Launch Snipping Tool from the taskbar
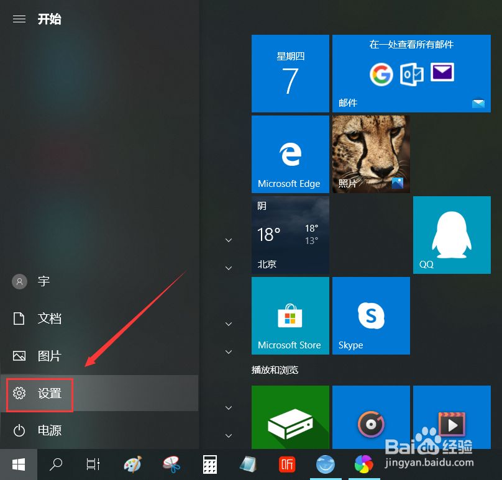Screen dimensions: 502x480 pos(171,464)
